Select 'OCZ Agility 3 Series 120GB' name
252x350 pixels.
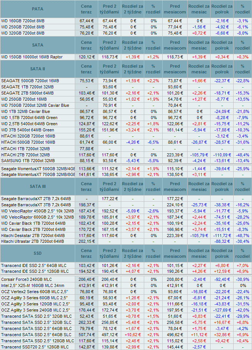tap(35, 304)
